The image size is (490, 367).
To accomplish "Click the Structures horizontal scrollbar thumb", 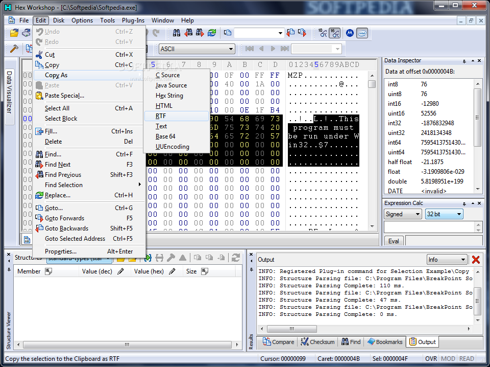I will tap(127, 345).
